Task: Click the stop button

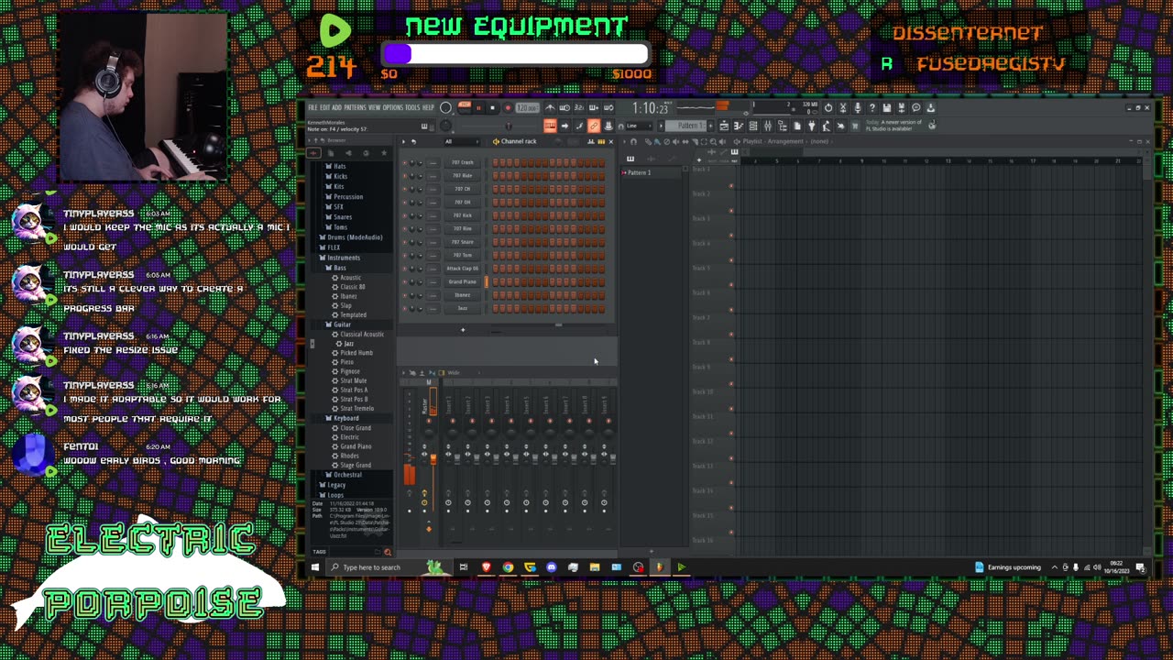Action: click(492, 108)
